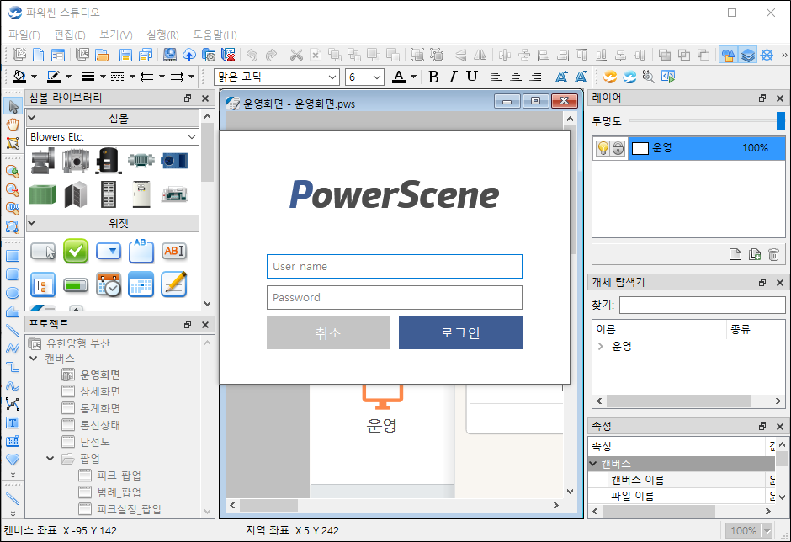Set text alignment to left
Viewport: 791px width, 542px height.
(x=496, y=77)
